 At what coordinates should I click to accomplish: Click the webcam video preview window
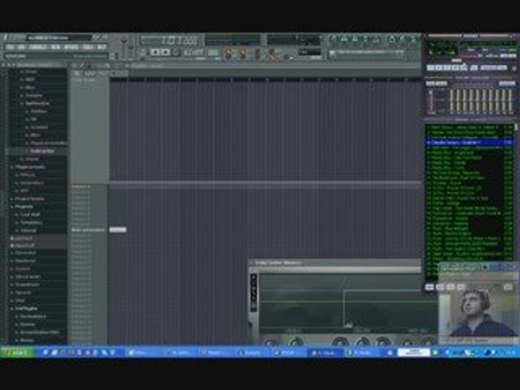[x=478, y=310]
